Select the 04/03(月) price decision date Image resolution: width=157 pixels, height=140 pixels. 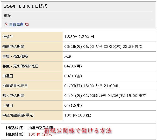(73, 66)
